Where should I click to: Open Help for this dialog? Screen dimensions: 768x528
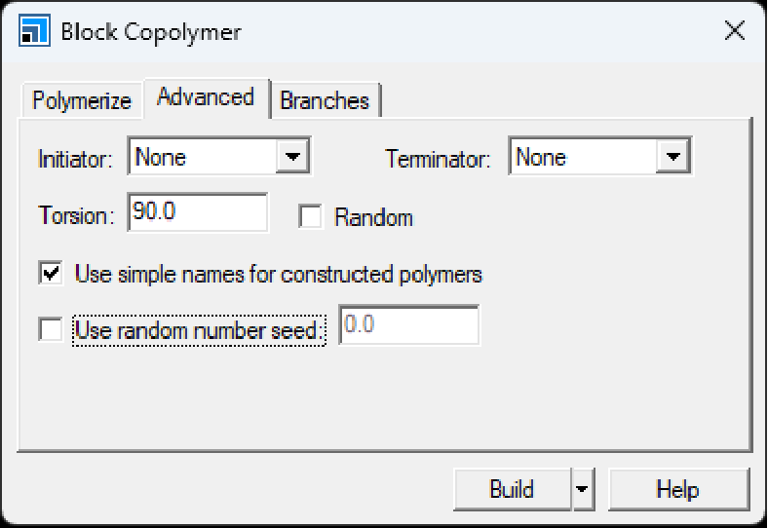678,489
